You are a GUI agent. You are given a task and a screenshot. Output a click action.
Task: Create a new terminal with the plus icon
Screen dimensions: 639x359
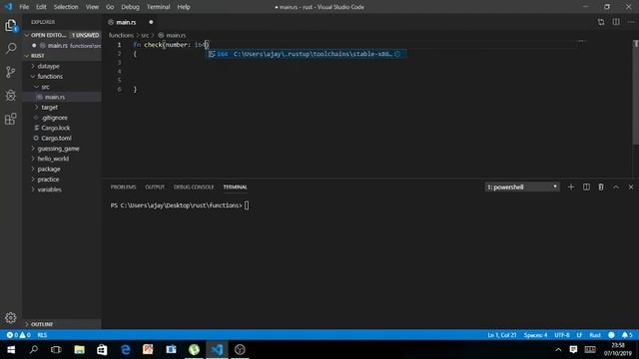[x=571, y=186]
